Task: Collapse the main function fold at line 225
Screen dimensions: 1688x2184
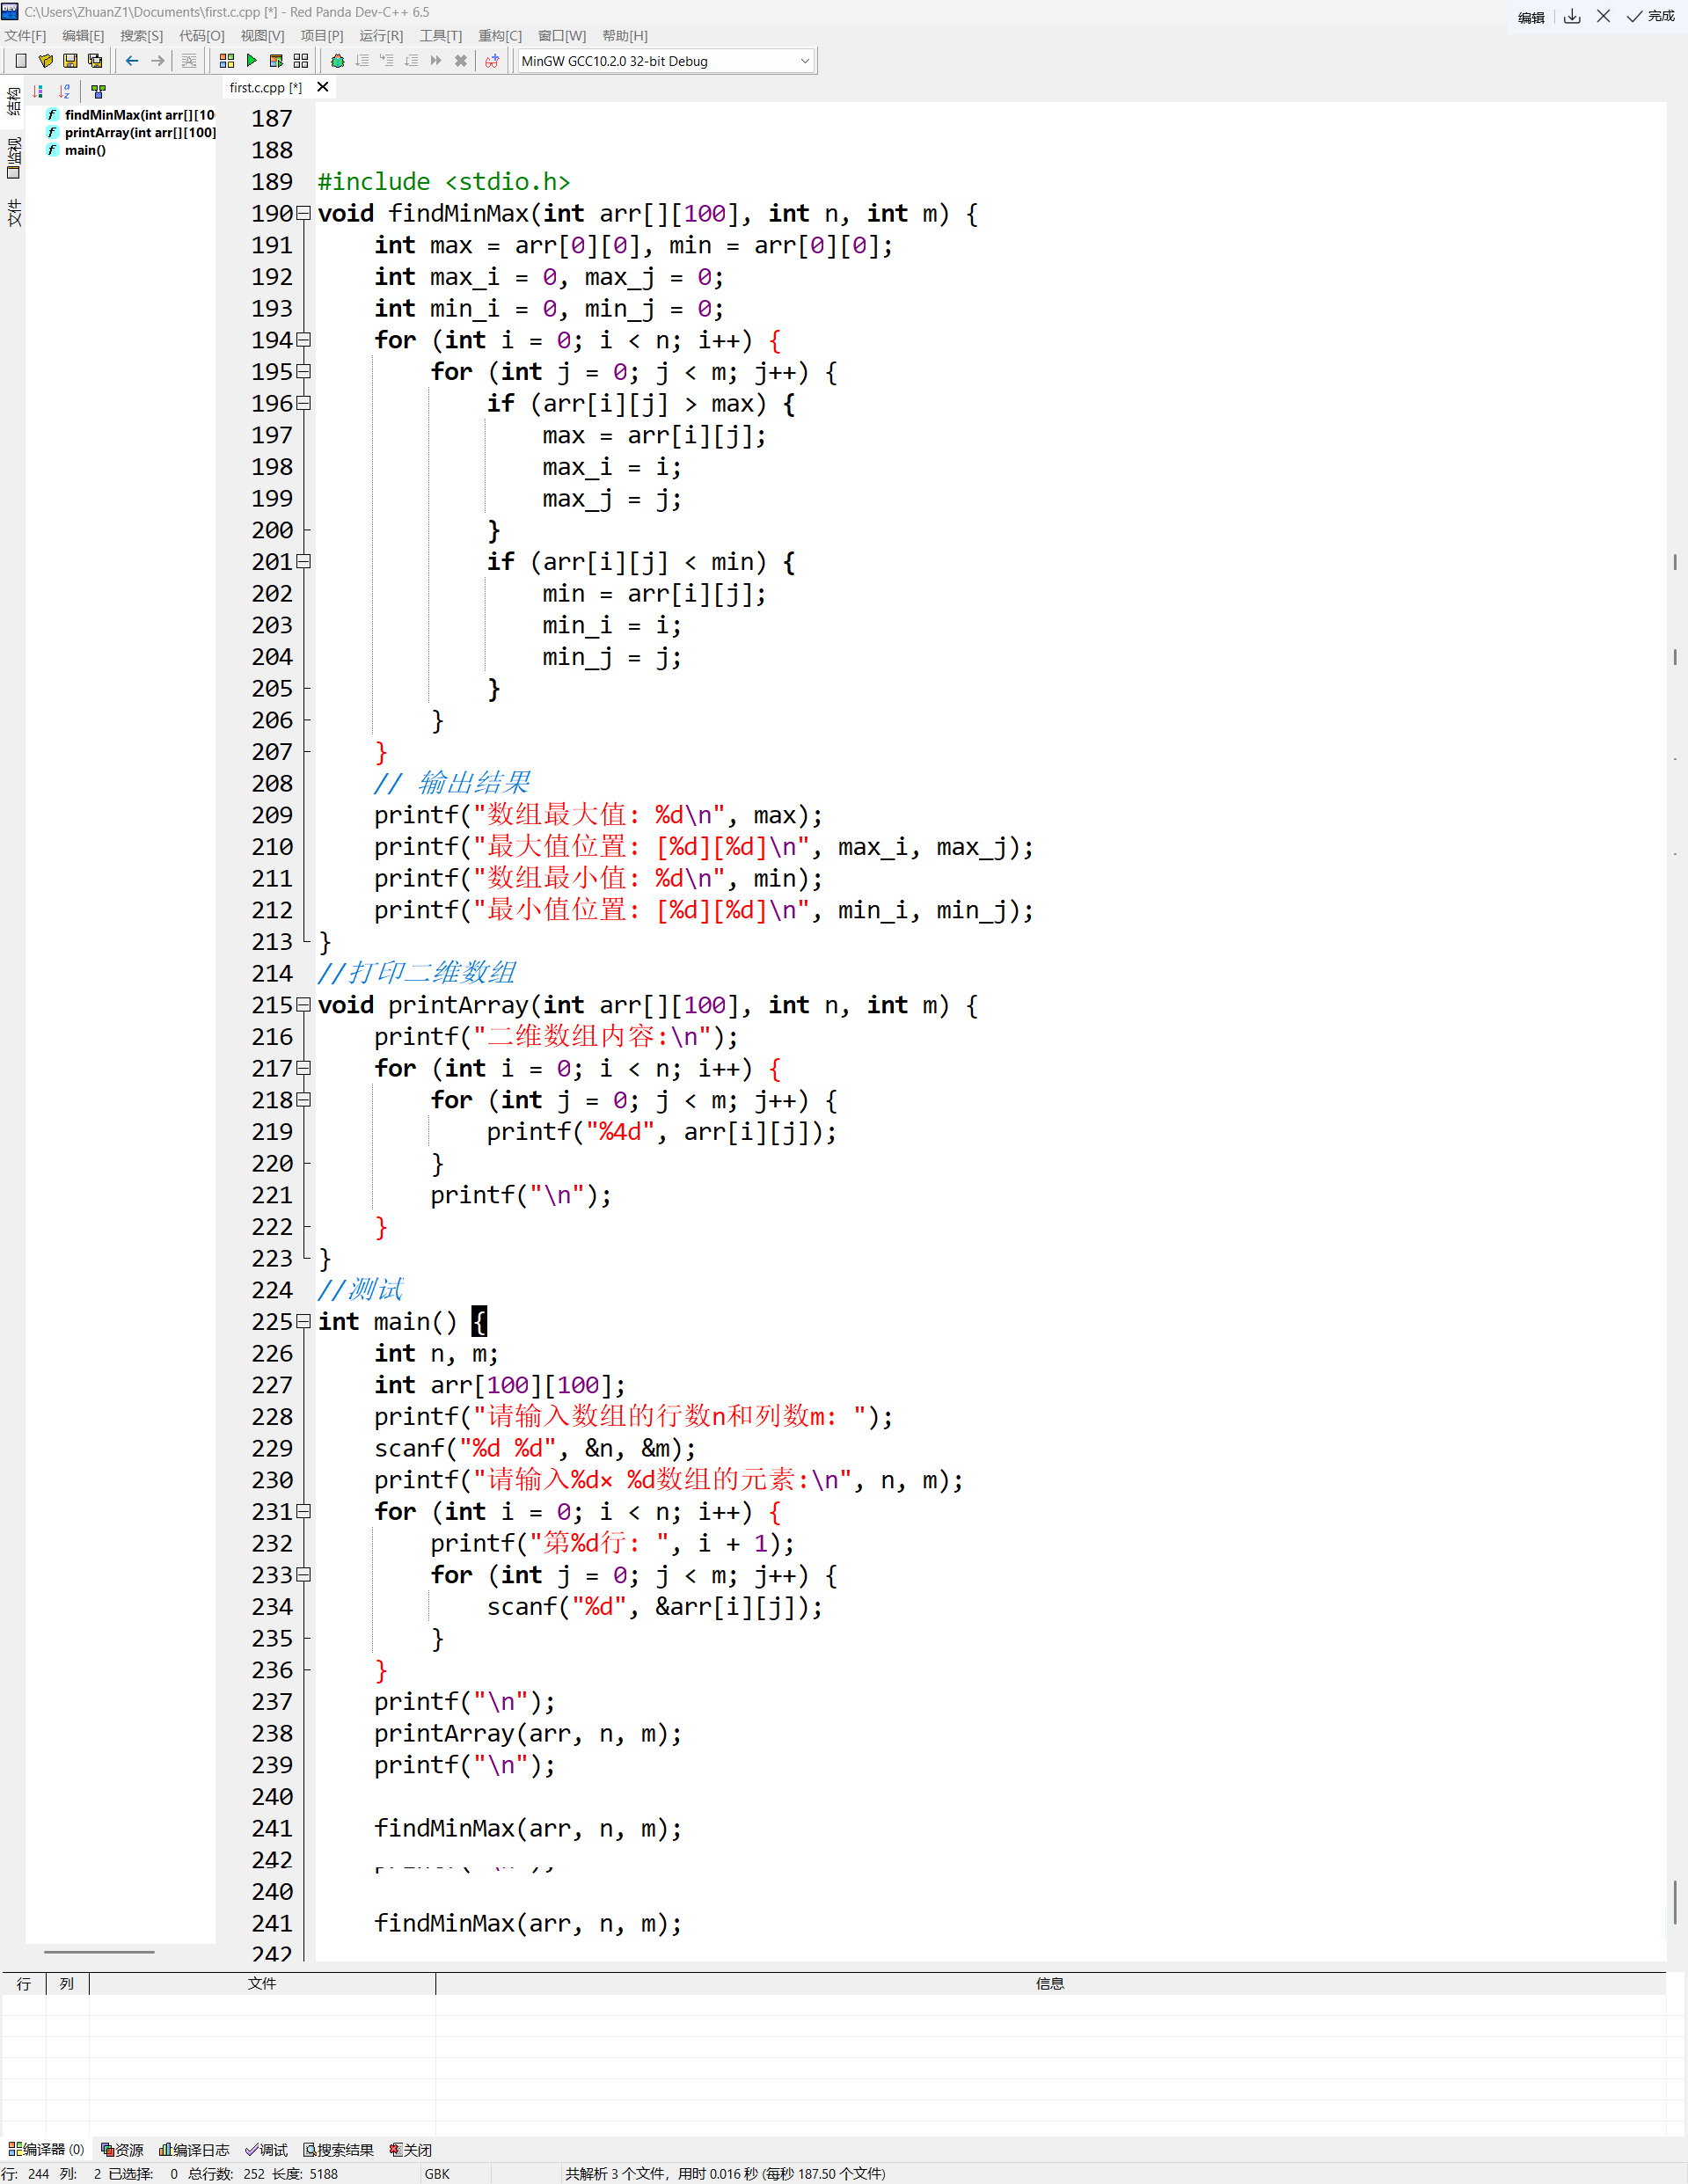Action: click(303, 1322)
